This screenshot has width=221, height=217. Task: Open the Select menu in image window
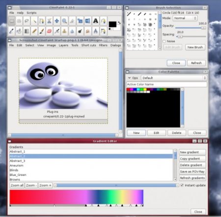click(29, 45)
